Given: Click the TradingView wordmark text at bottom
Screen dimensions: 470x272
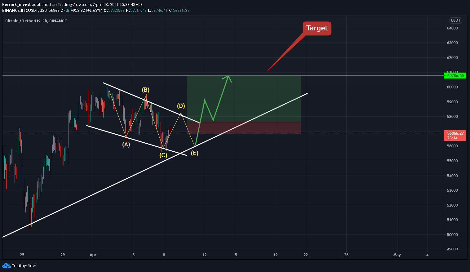Looking at the screenshot, I should (24, 266).
